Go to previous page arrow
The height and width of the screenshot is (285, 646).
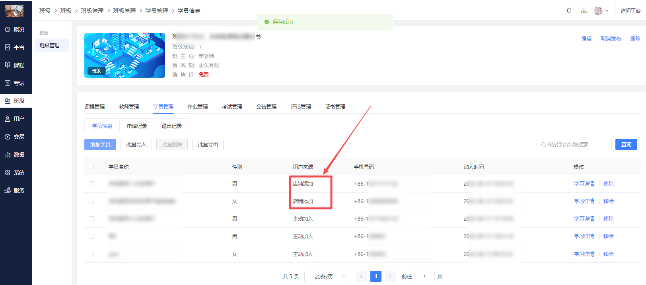pos(362,277)
